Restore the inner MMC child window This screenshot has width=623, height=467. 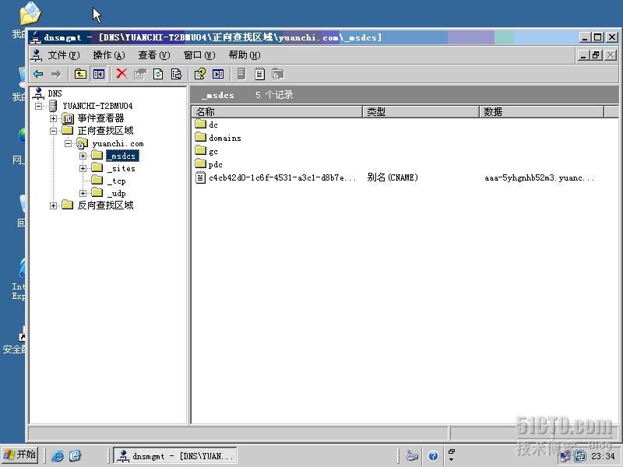coord(596,55)
